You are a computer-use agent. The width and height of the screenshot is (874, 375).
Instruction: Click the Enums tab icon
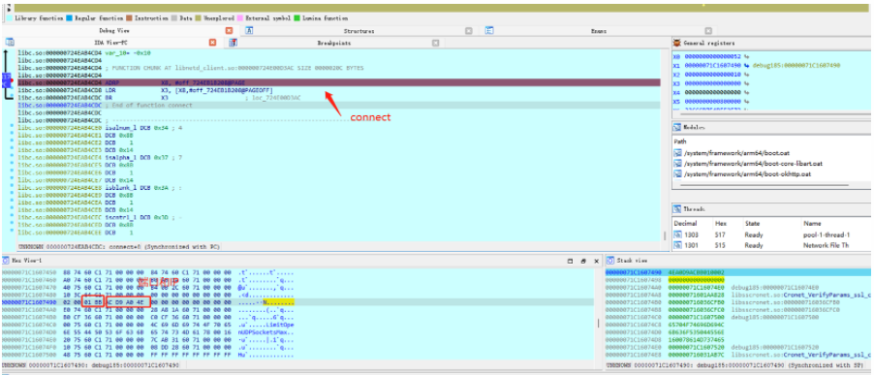click(x=489, y=31)
